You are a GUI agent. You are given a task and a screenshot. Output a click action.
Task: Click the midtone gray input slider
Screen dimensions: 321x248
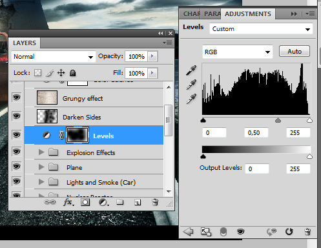(x=278, y=120)
